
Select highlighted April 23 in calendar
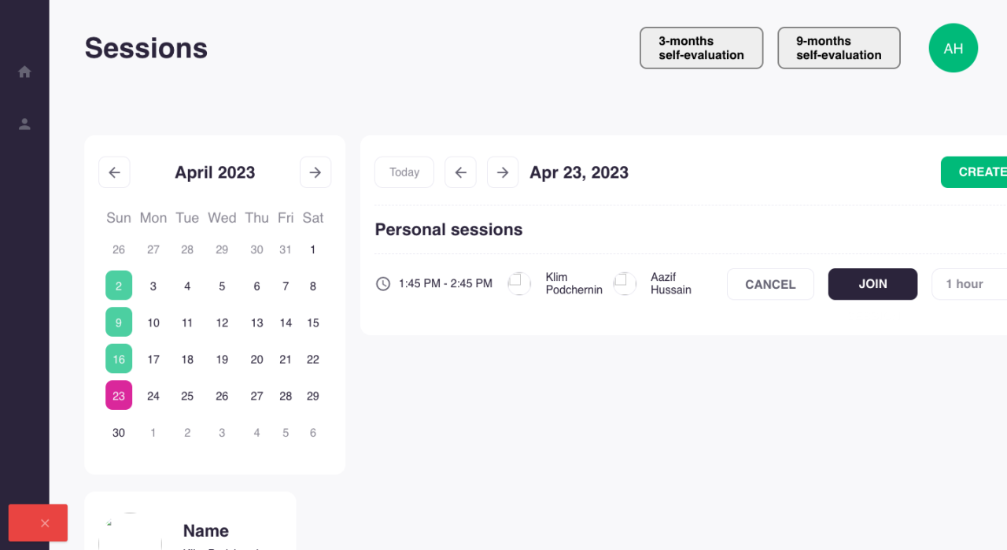[x=119, y=396]
